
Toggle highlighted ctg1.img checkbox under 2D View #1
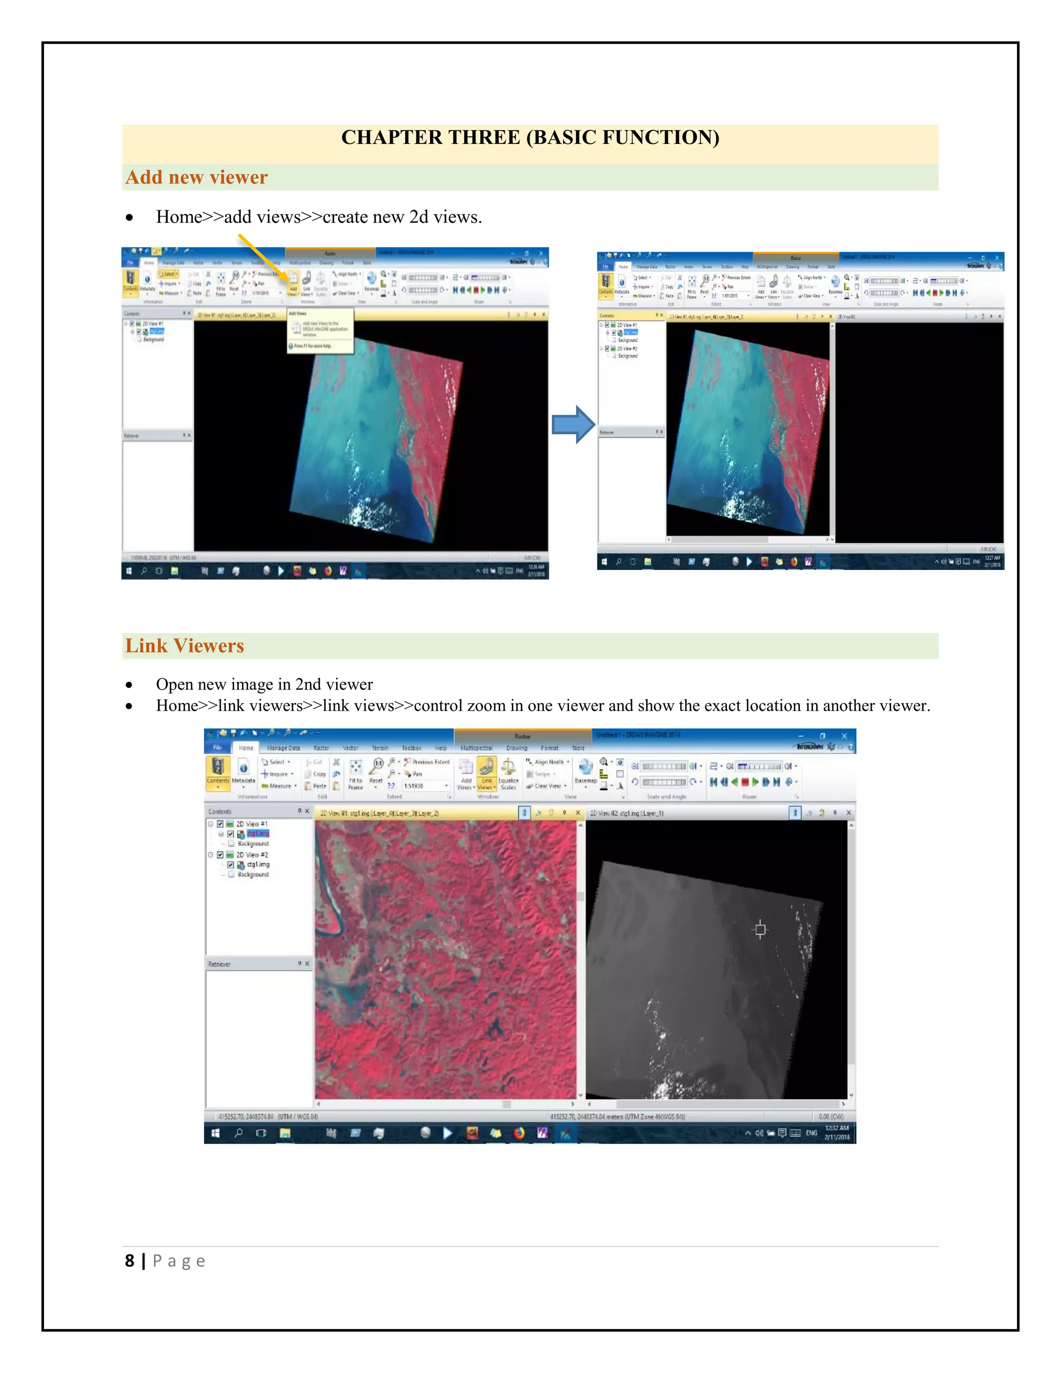[231, 834]
